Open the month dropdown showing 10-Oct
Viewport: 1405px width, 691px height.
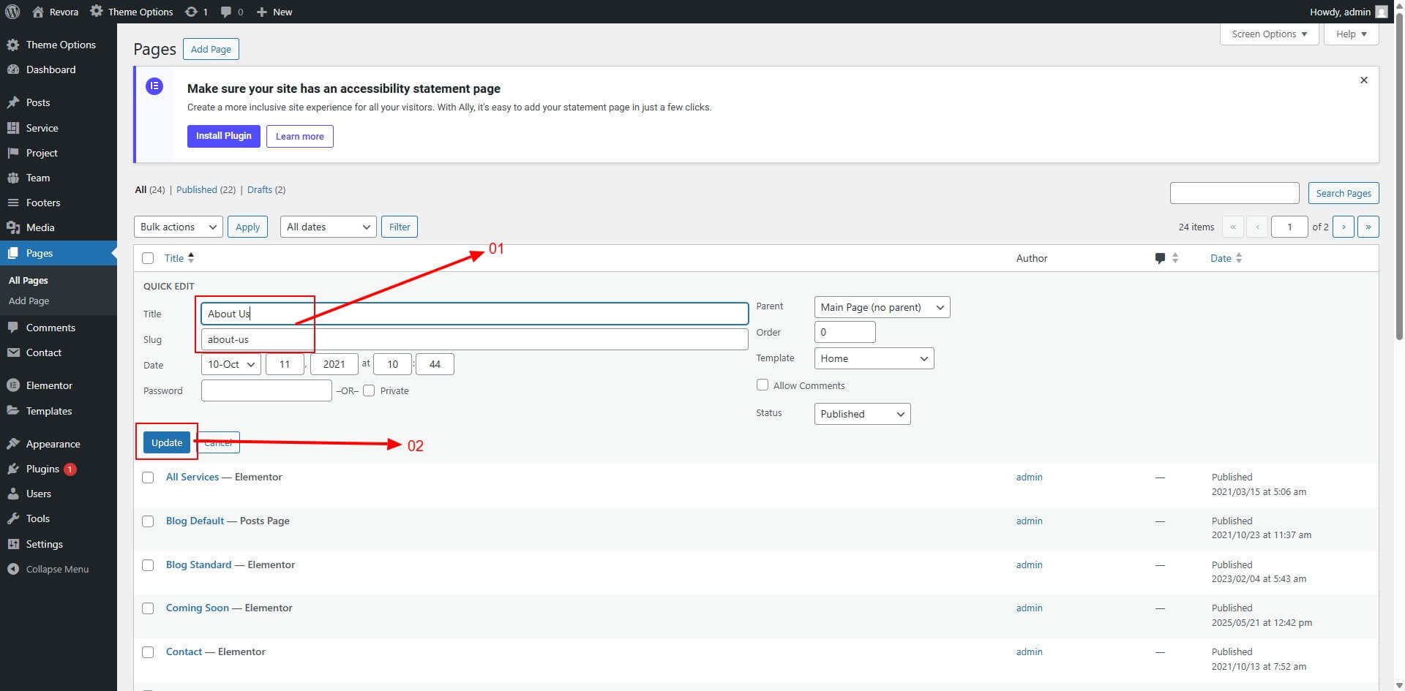pos(231,364)
